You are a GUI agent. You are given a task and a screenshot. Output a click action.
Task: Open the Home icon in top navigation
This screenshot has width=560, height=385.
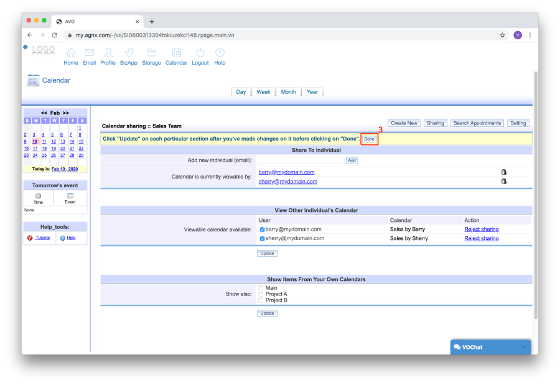71,53
